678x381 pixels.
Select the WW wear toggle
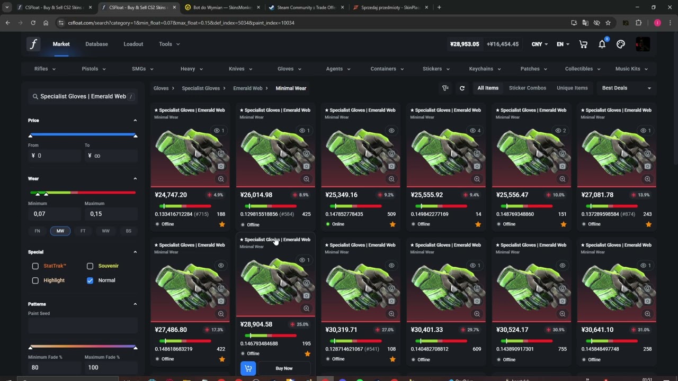pos(105,231)
